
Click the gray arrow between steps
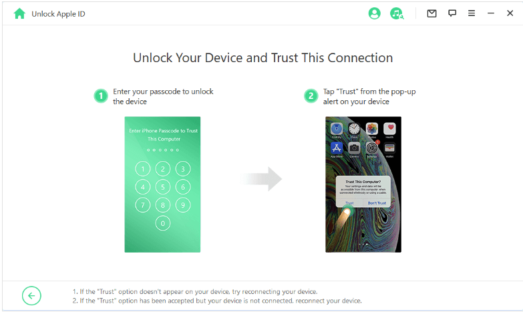click(x=262, y=179)
